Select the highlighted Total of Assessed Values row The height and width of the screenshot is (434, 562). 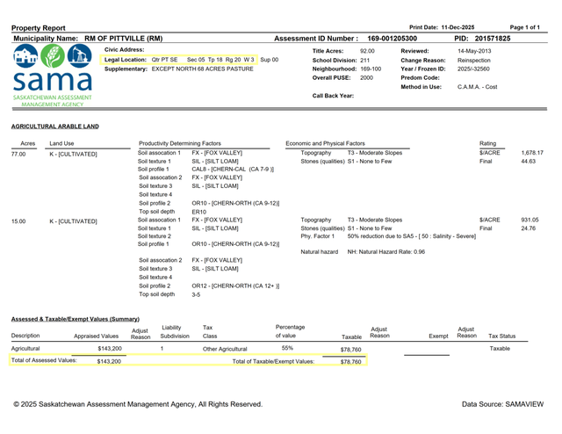point(66,361)
